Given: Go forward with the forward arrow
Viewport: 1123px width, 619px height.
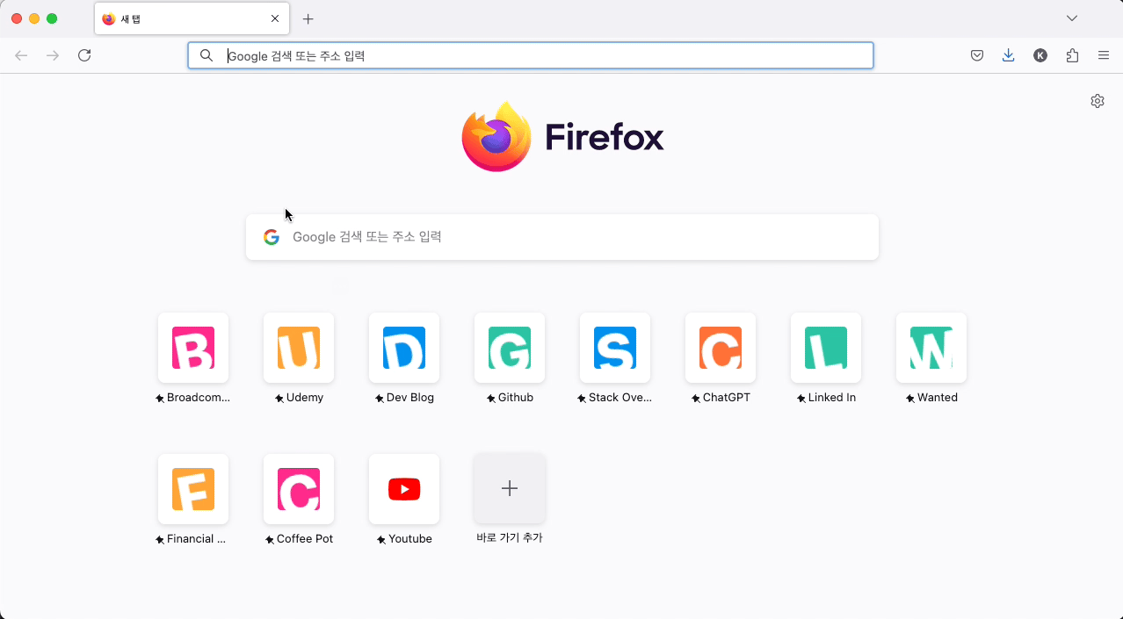Looking at the screenshot, I should pos(53,55).
